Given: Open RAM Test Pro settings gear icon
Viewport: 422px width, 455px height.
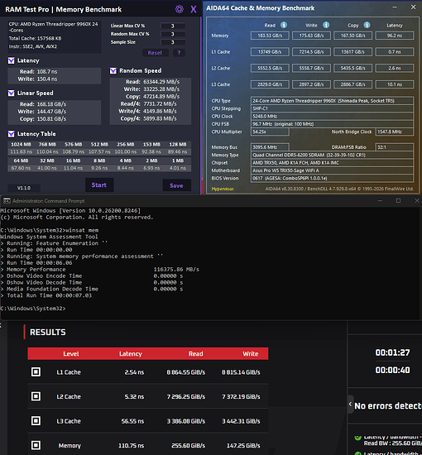Looking at the screenshot, I should click(180, 9).
